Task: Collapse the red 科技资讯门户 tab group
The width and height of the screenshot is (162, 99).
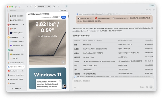Action: pos(23,25)
